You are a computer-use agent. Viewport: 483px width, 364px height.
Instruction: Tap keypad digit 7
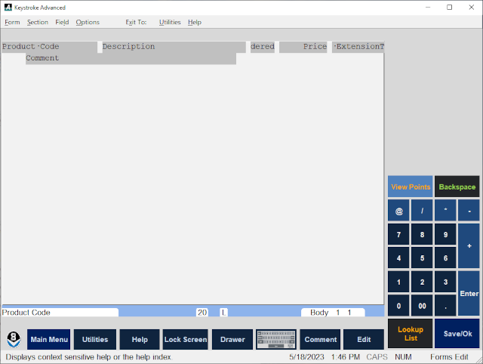398,234
